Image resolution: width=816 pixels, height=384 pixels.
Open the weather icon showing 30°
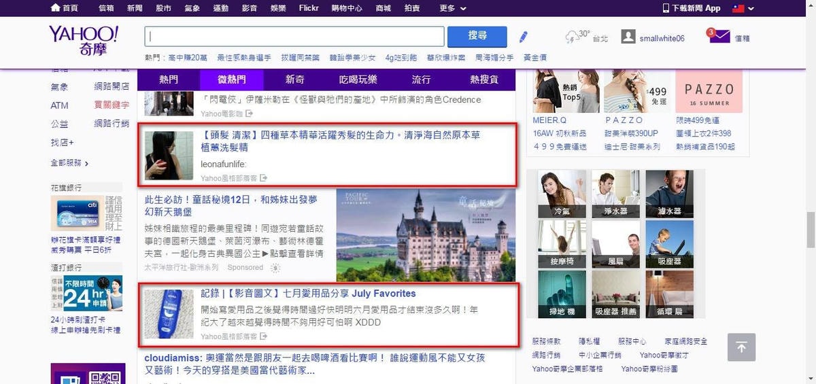click(x=572, y=37)
